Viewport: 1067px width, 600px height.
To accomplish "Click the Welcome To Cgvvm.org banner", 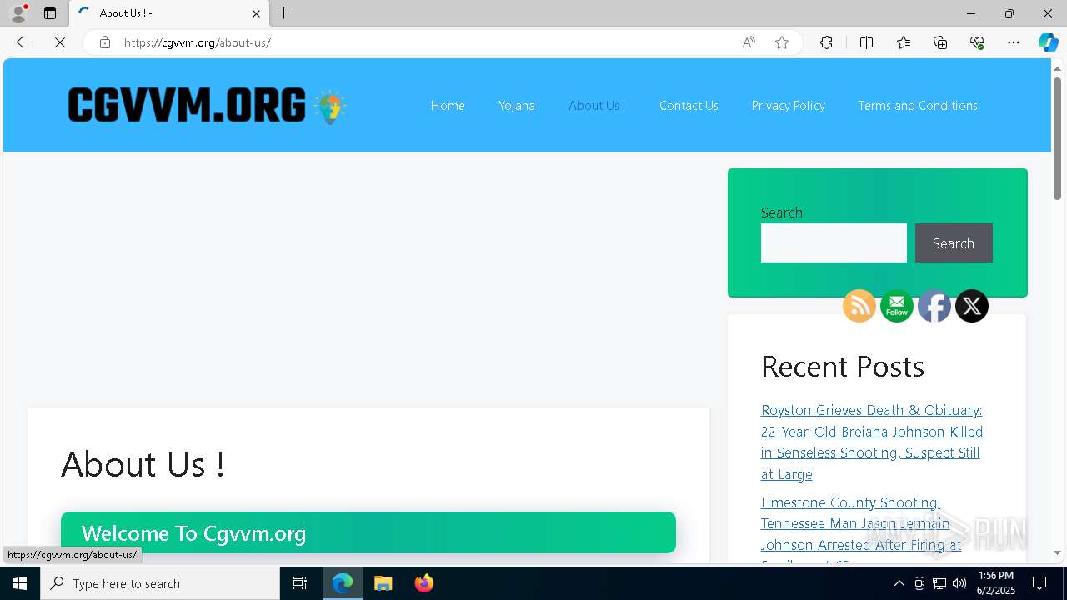I will click(368, 532).
